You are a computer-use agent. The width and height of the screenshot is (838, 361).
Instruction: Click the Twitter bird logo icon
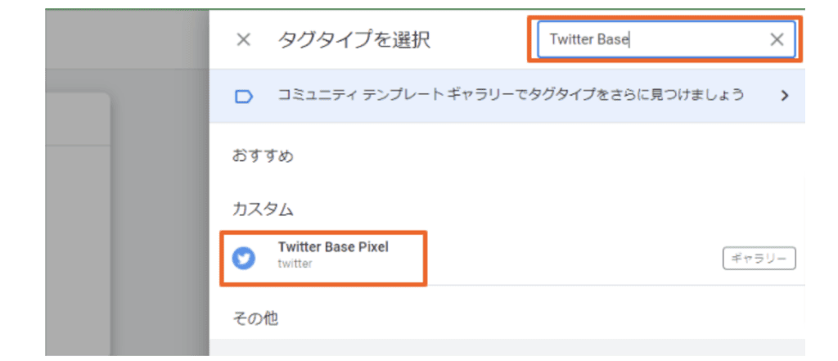click(244, 259)
